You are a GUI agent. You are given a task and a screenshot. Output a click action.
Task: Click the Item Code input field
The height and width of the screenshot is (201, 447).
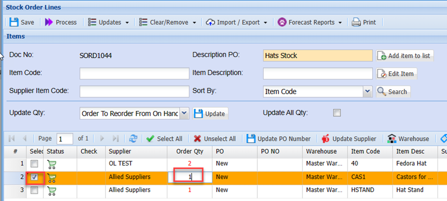134,73
